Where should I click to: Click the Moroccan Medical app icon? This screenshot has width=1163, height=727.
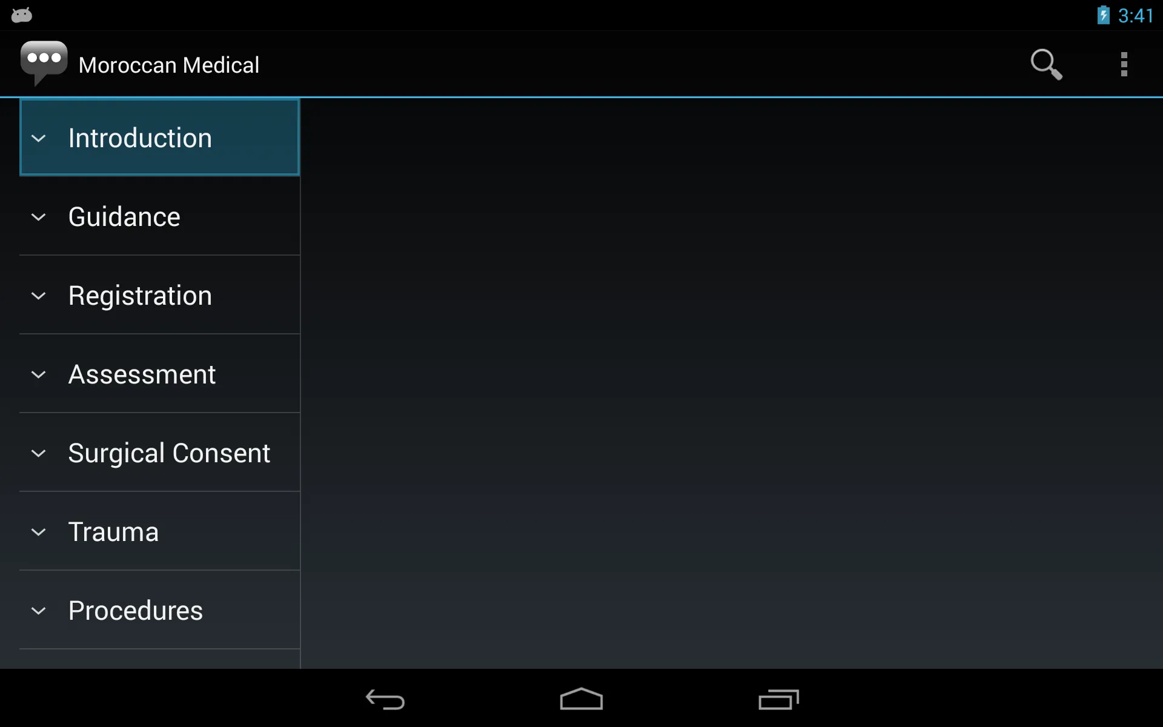point(44,64)
